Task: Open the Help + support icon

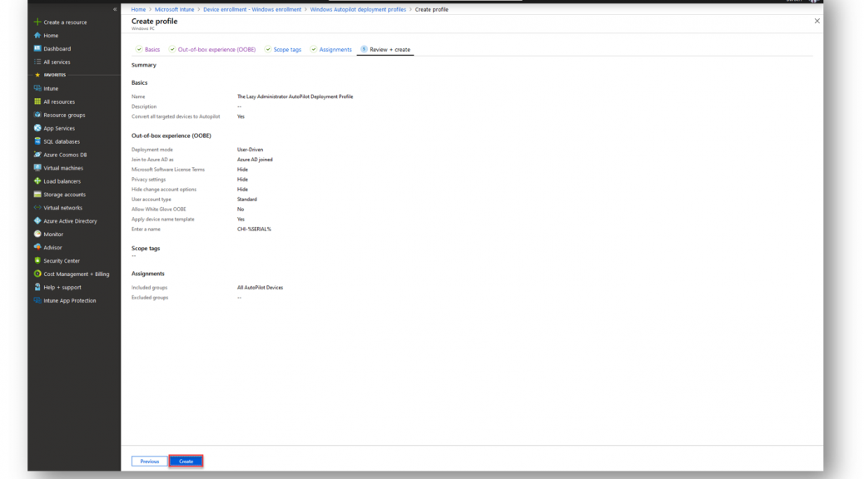Action: point(37,287)
